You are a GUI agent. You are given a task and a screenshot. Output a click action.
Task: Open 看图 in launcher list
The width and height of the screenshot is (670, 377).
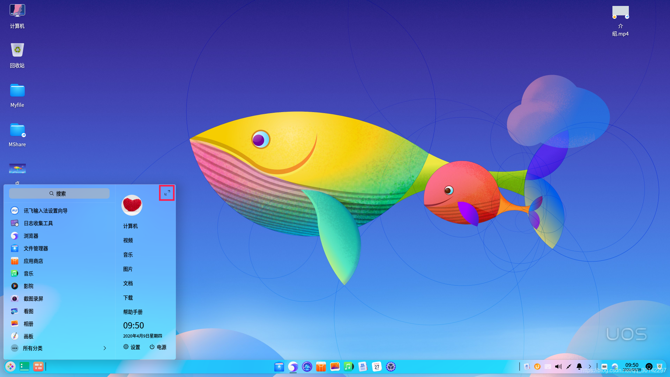coord(59,311)
